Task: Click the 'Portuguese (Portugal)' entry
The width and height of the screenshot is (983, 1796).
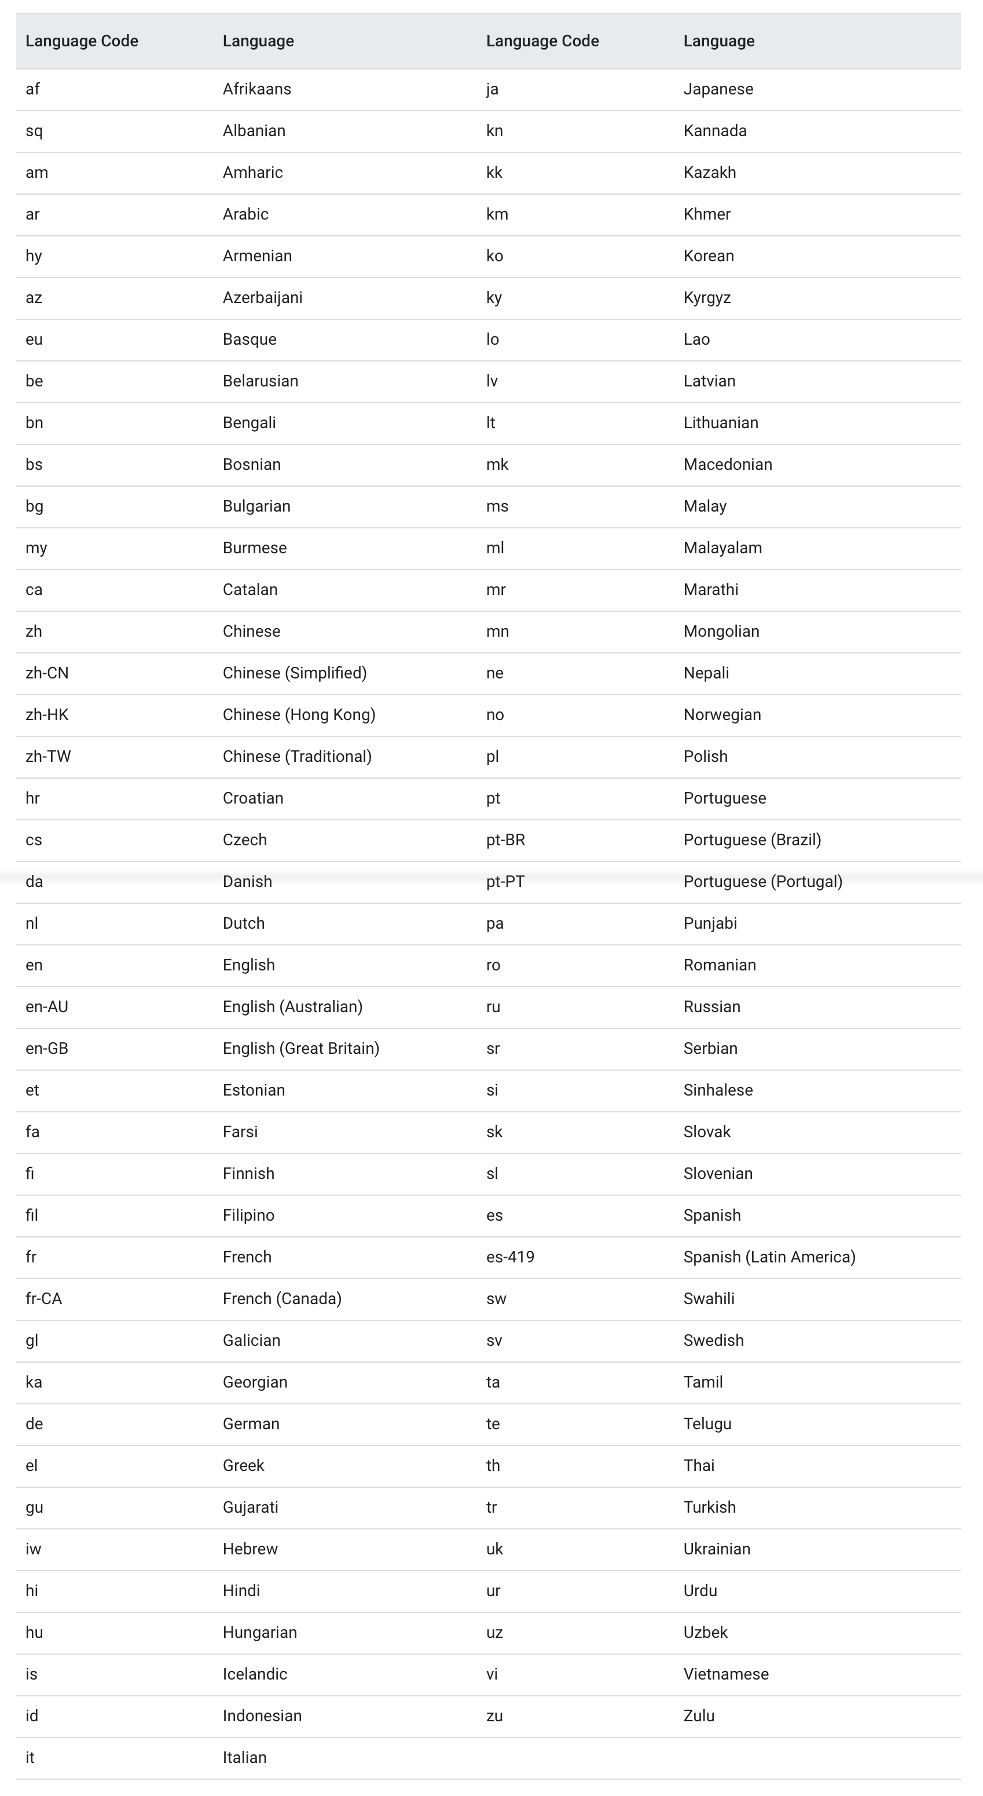Action: tap(763, 881)
